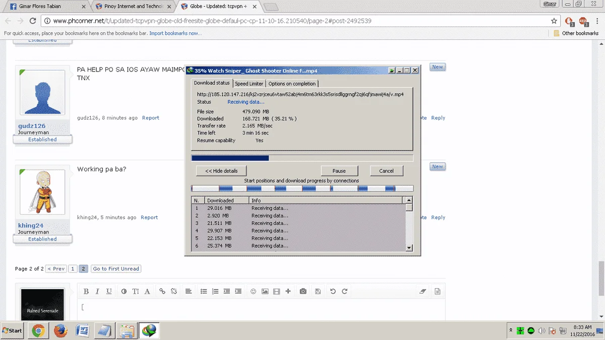Open the text color picker in editor

[x=124, y=291]
